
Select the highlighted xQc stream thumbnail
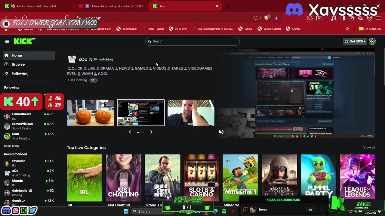point(141,112)
